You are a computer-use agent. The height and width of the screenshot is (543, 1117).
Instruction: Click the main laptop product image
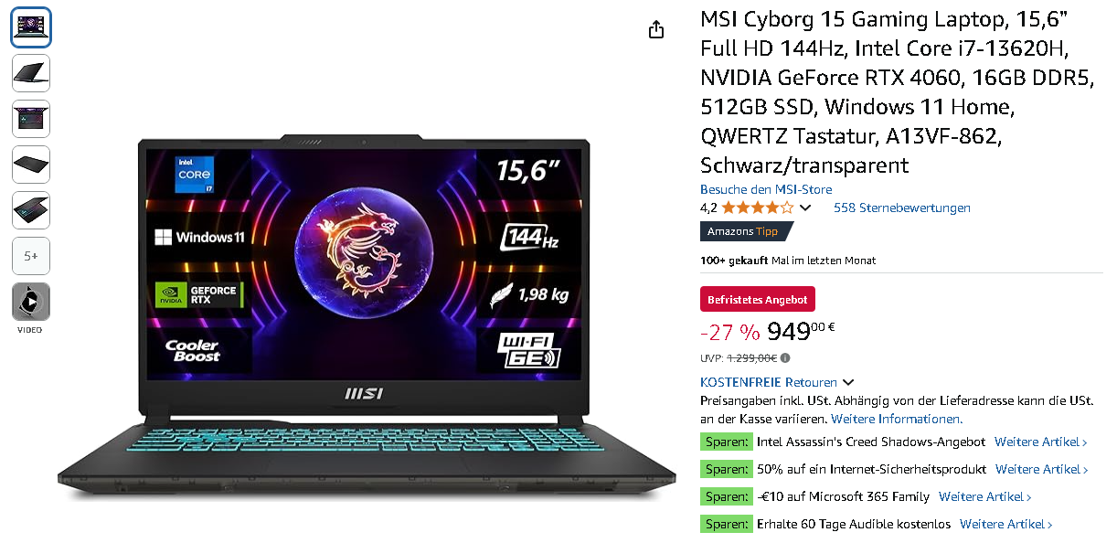pos(367,310)
